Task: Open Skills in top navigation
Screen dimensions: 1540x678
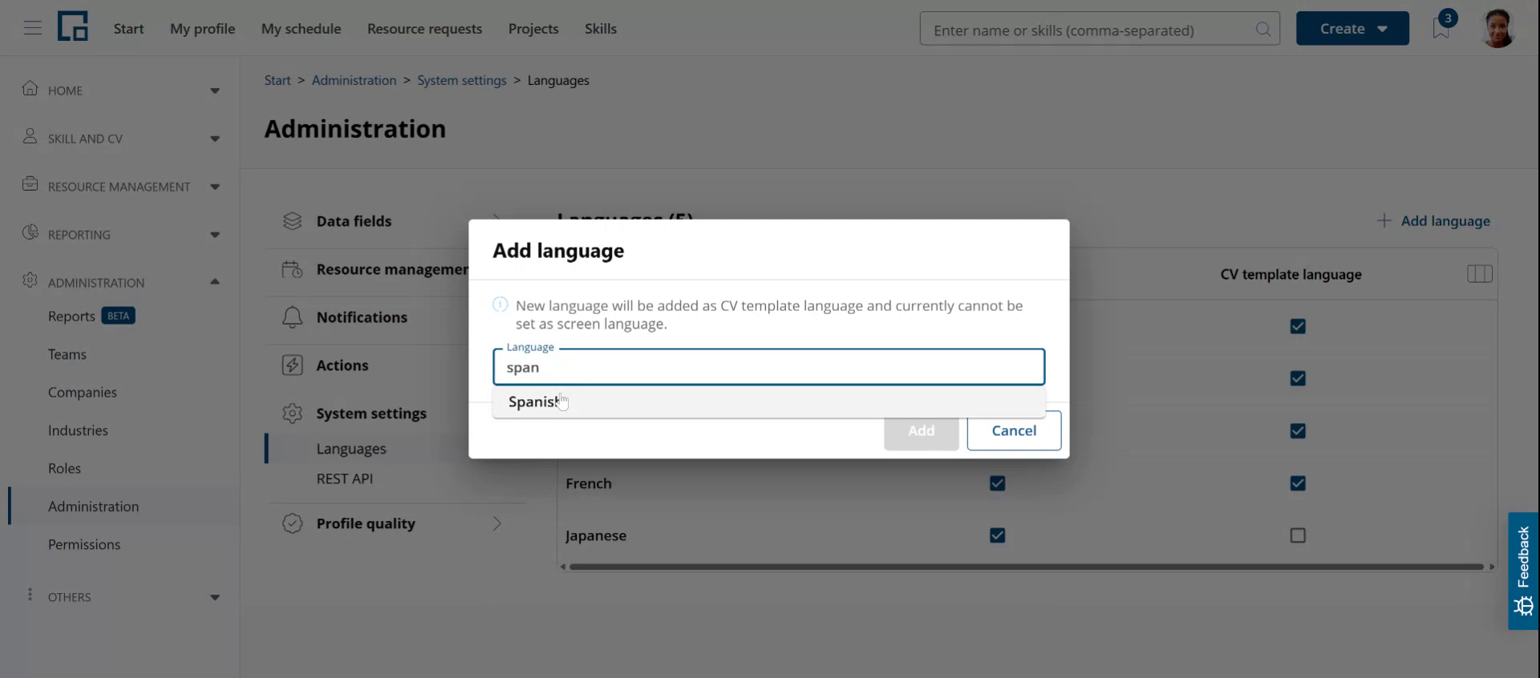Action: (600, 29)
